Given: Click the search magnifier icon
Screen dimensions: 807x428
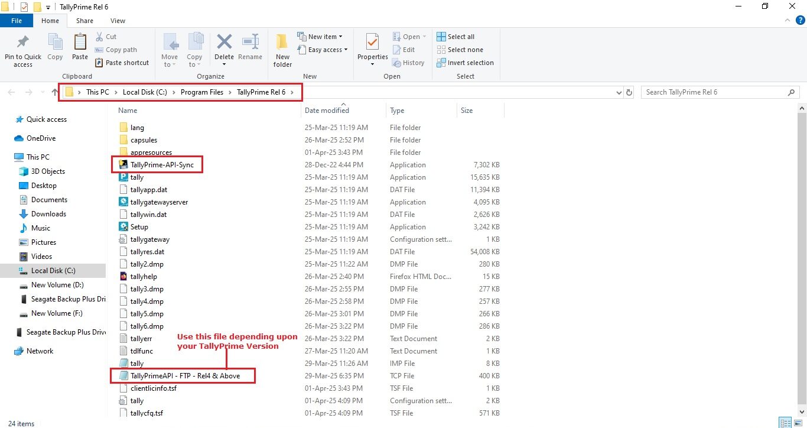Looking at the screenshot, I should click(791, 92).
